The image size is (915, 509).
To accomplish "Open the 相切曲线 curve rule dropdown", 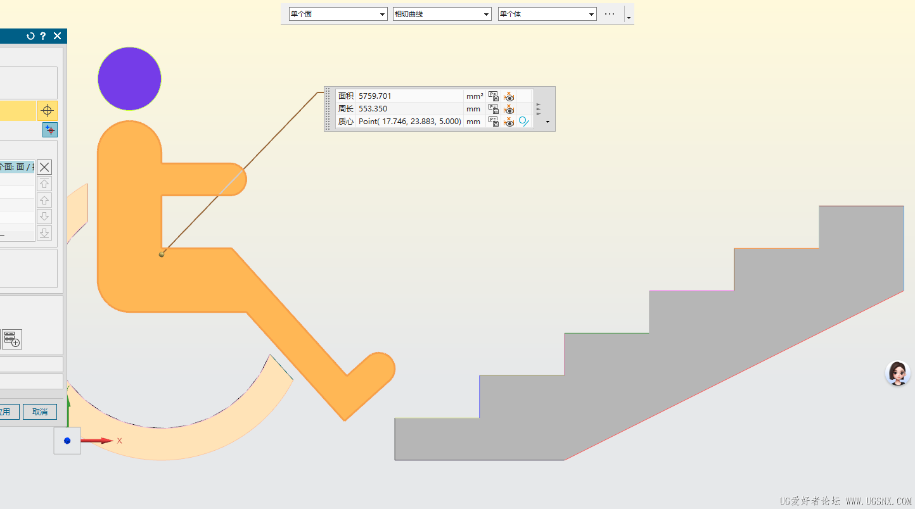I will click(442, 14).
